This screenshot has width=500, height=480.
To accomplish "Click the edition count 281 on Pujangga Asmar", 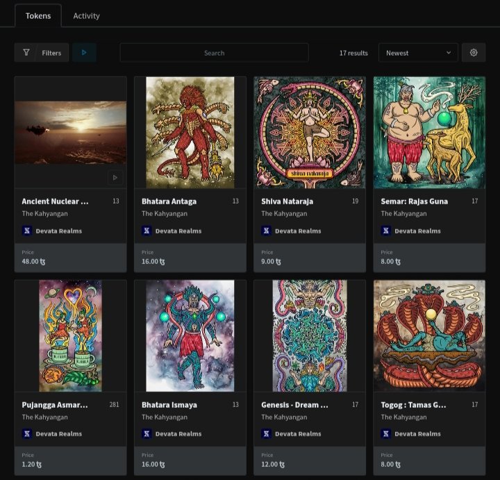I will [x=114, y=404].
